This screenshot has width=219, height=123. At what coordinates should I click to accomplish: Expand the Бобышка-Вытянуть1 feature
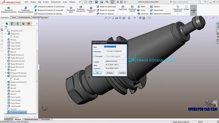[x=5, y=73]
